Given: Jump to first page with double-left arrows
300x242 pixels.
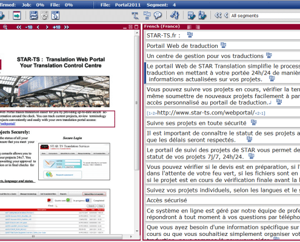Looking at the screenshot, I should [19, 27].
